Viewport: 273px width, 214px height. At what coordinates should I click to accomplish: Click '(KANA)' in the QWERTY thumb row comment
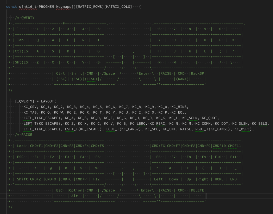(182, 79)
